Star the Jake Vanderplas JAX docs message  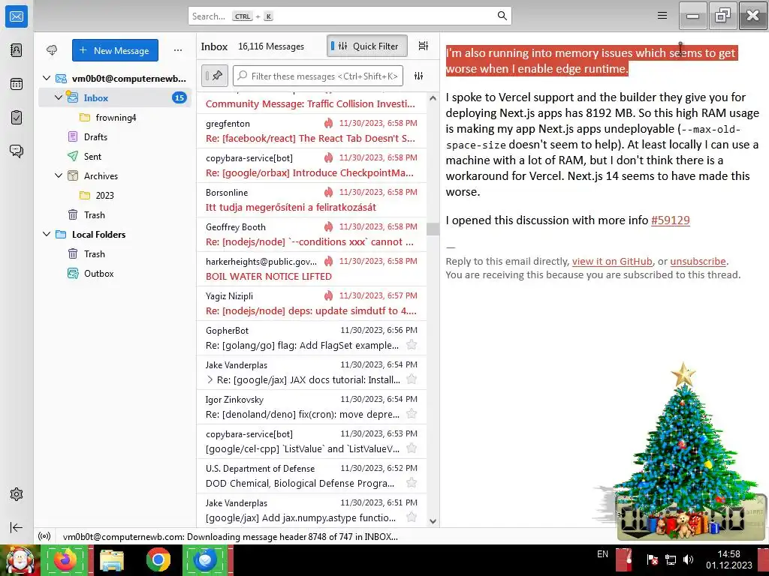[412, 379]
